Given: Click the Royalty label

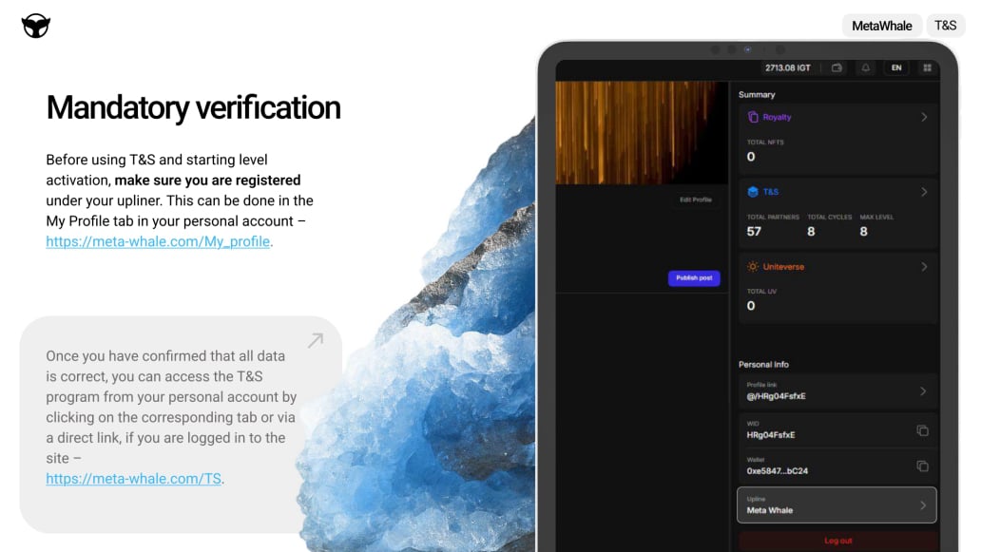Looking at the screenshot, I should click(x=777, y=117).
